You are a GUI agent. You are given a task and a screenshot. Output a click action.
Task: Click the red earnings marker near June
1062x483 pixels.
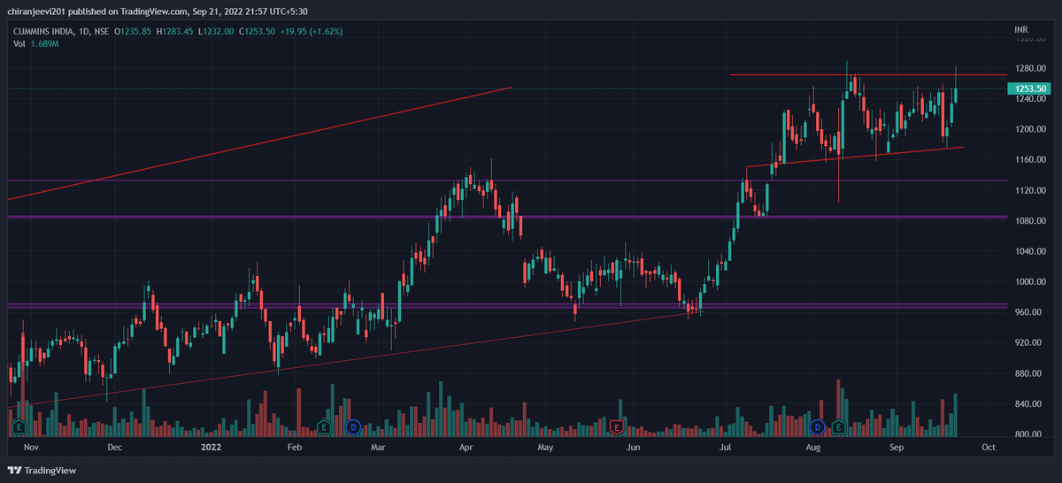(x=619, y=427)
